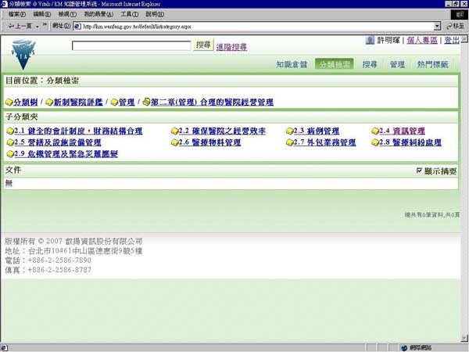Screen dimensions: 469x352
Task: Click folder icon beside 2.3 病例管理
Action: 288,131
